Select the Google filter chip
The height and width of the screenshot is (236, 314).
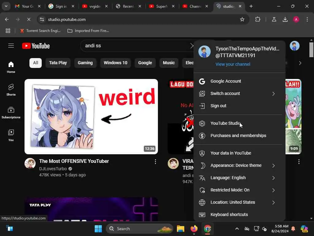[145, 63]
